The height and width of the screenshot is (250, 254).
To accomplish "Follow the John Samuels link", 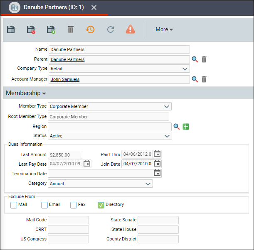I will tap(65, 79).
